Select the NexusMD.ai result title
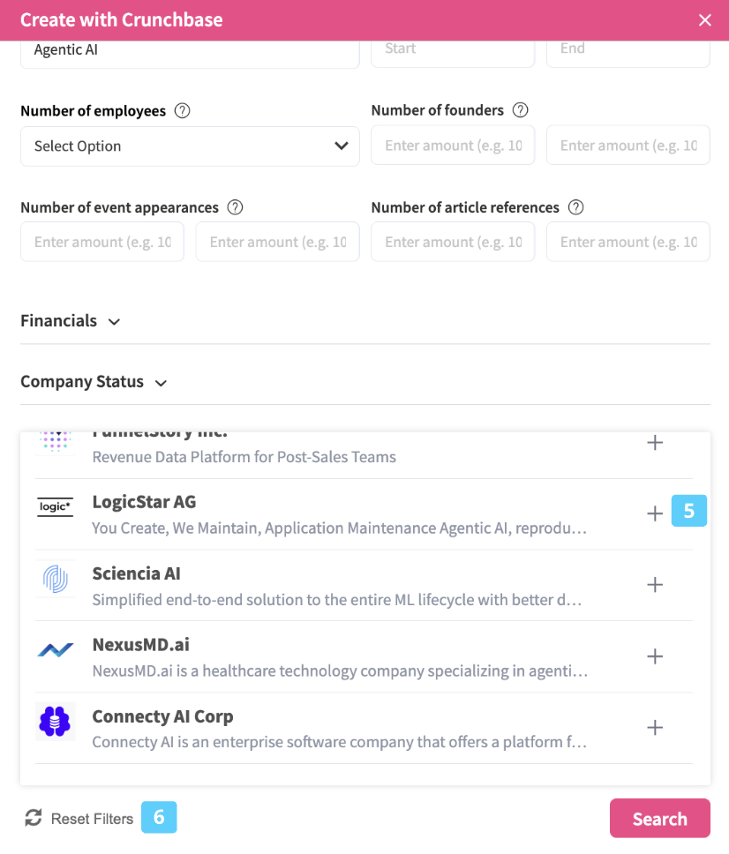 (140, 645)
